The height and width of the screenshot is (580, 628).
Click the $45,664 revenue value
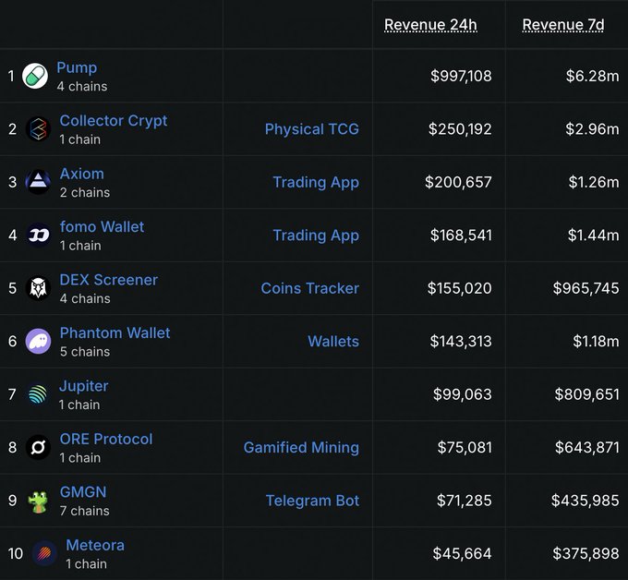coord(462,553)
